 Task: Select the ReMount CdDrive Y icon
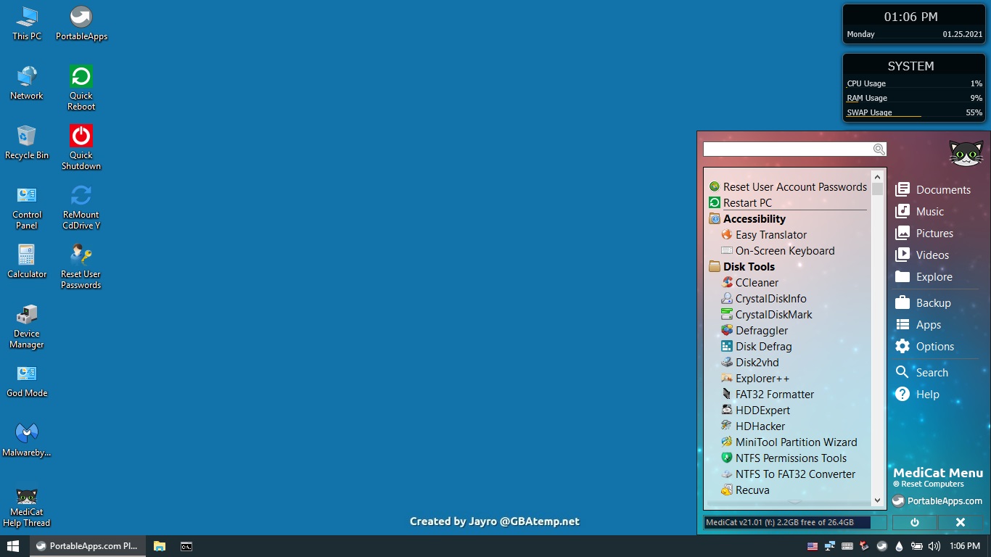[81, 207]
